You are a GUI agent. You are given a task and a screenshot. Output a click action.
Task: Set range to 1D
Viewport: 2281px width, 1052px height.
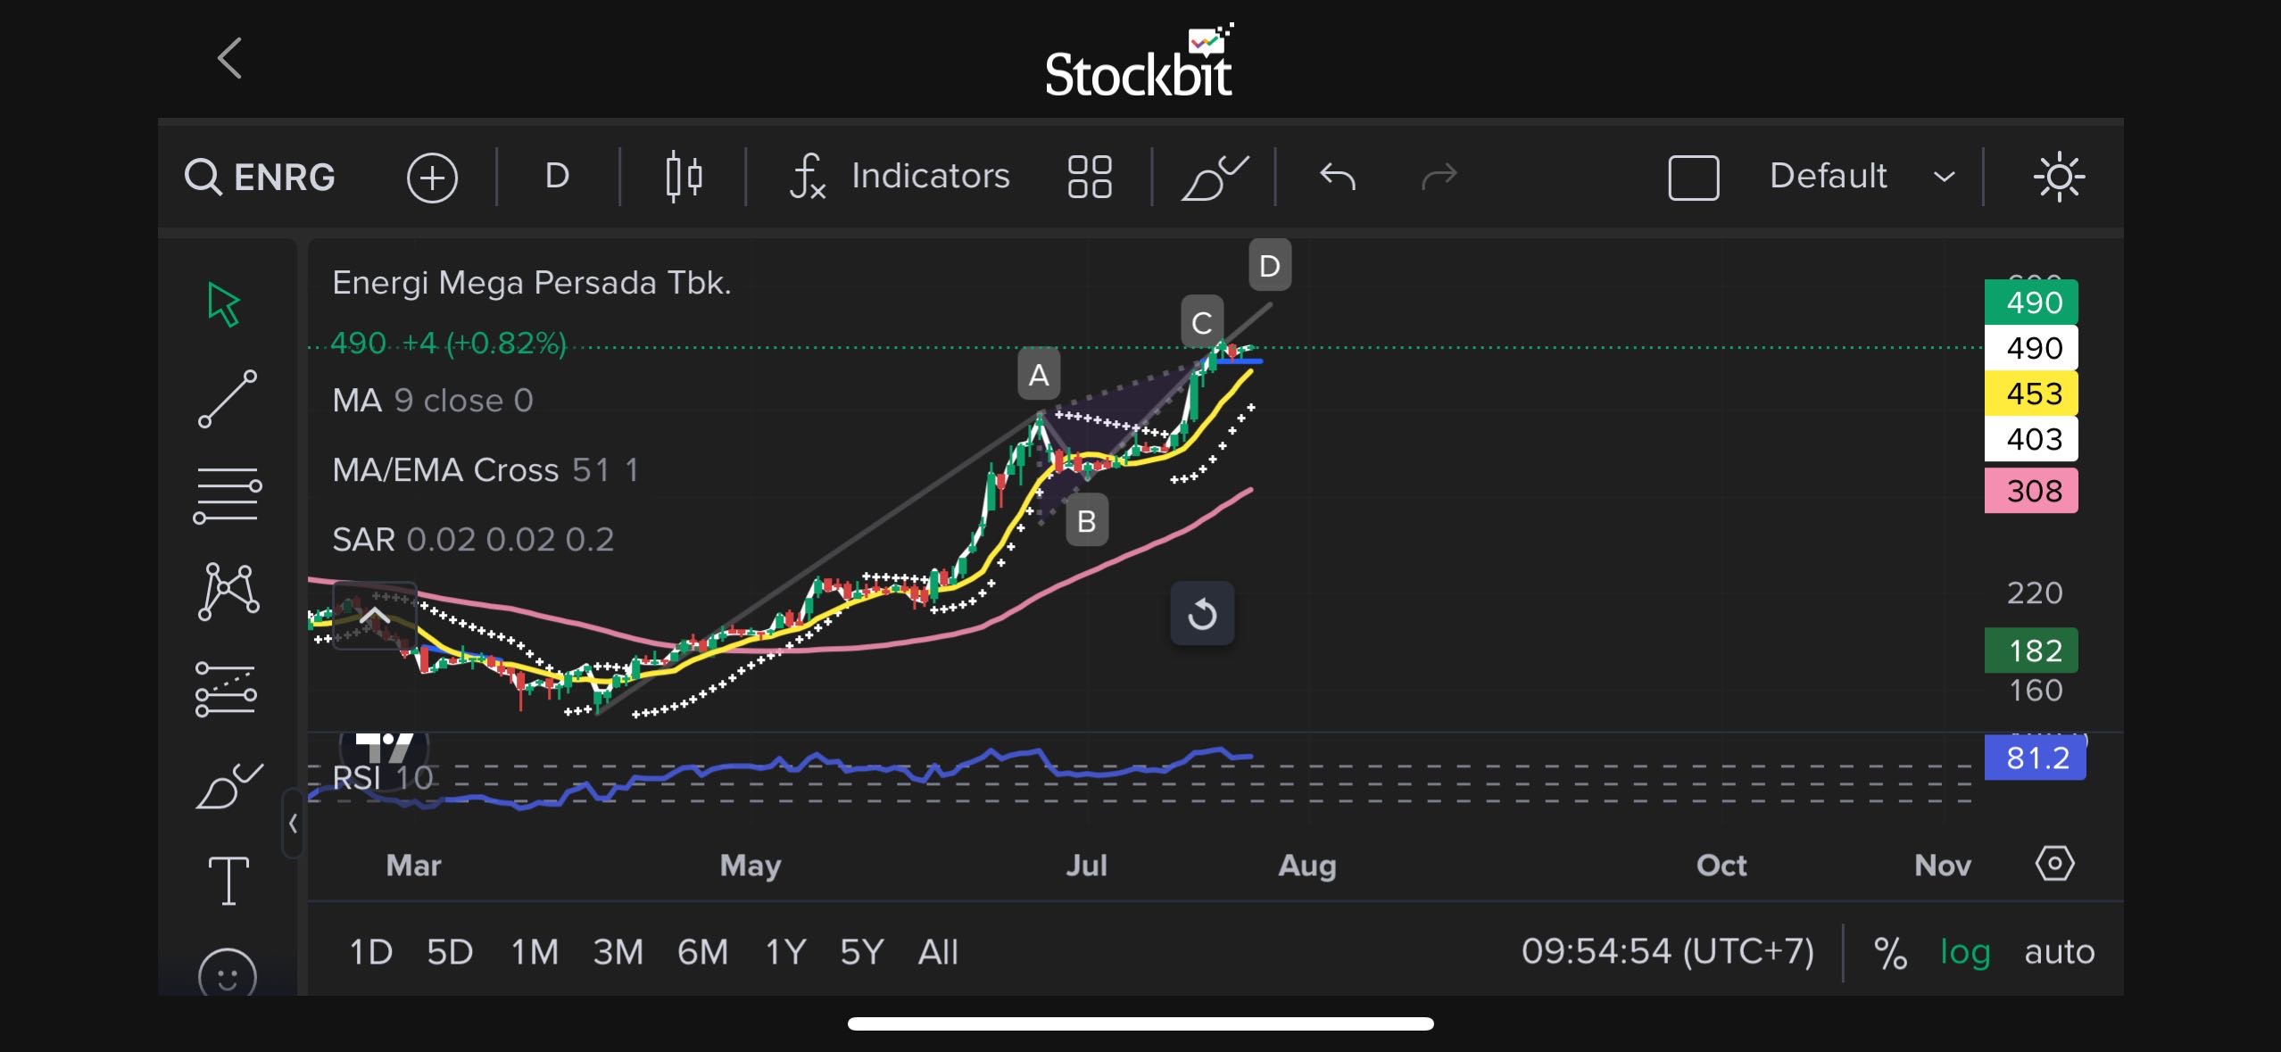(x=370, y=952)
